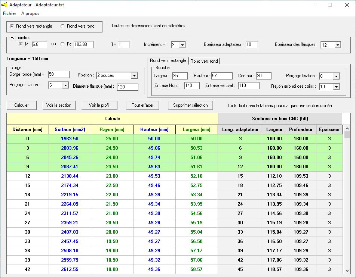Click the Tout effacer button
This screenshot has width=356, height=278.
click(142, 105)
